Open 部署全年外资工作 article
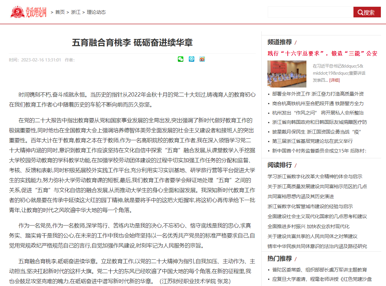386x286 pixels. (x=318, y=94)
